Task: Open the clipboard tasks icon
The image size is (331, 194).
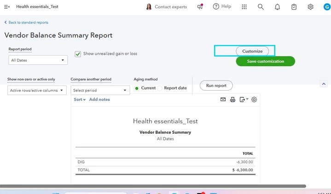Action: pos(294,7)
